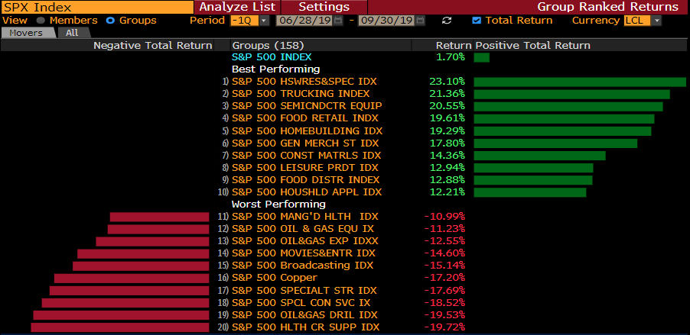The image size is (690, 335).
Task: Open S&P 500 Broadcasting IDX group
Action: [x=302, y=266]
